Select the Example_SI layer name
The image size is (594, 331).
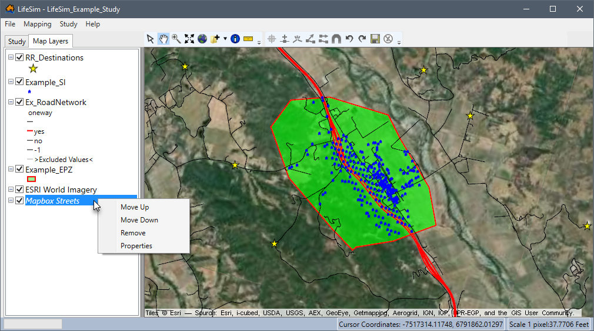coord(45,82)
